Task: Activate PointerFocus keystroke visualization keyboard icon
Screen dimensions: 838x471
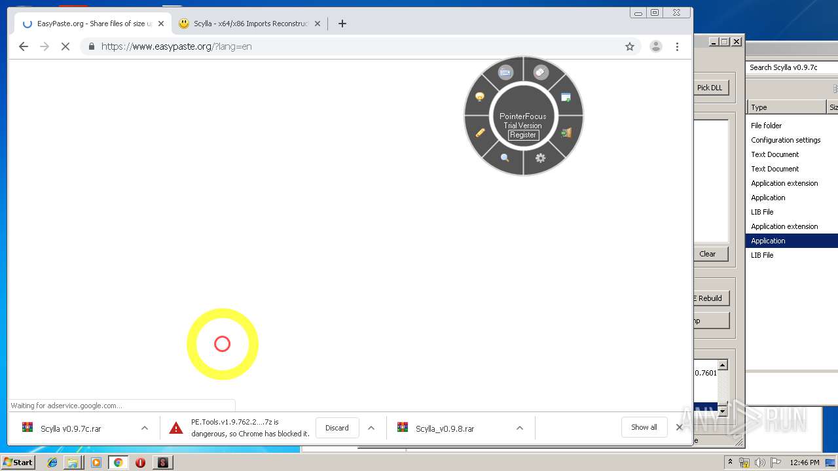Action: tap(505, 73)
